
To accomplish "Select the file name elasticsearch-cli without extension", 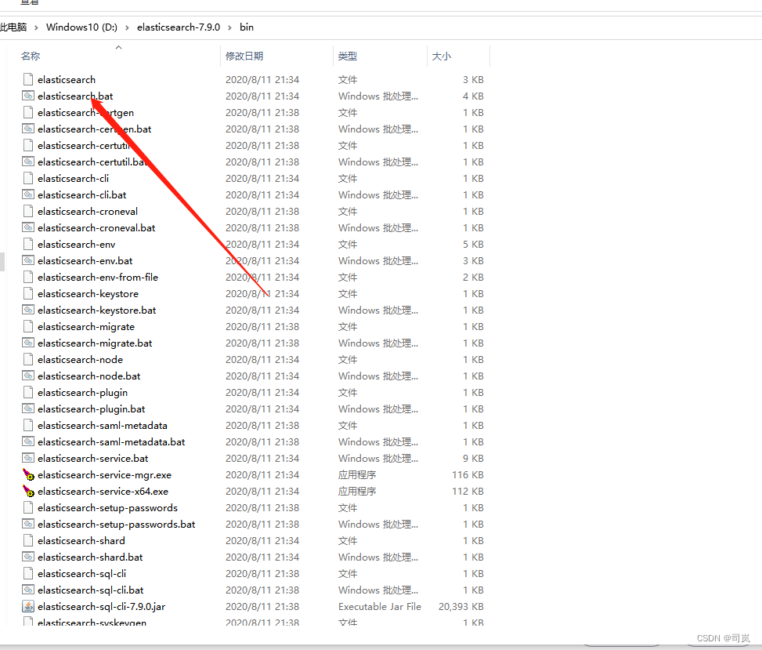I will pyautogui.click(x=73, y=179).
